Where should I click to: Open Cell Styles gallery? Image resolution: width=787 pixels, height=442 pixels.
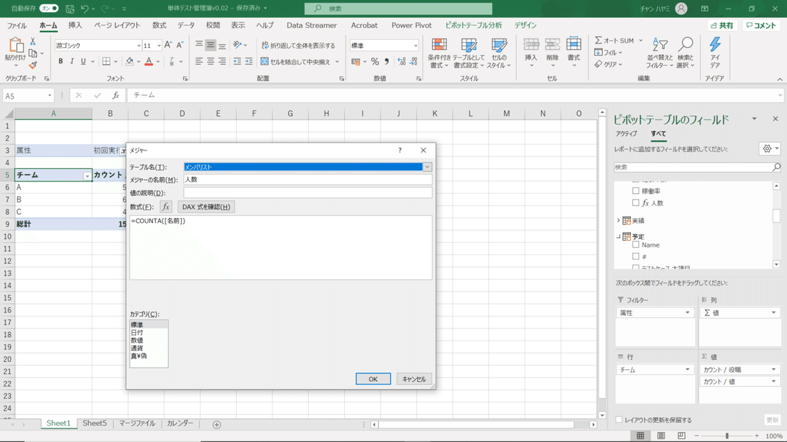(499, 53)
